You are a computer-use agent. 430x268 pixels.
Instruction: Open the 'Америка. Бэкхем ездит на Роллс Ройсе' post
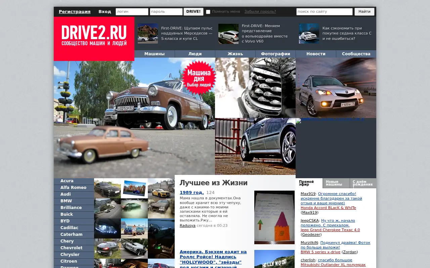point(213,259)
